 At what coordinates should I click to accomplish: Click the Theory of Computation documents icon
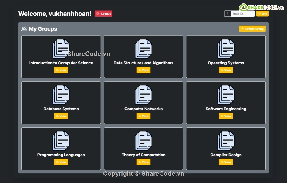pos(143,141)
